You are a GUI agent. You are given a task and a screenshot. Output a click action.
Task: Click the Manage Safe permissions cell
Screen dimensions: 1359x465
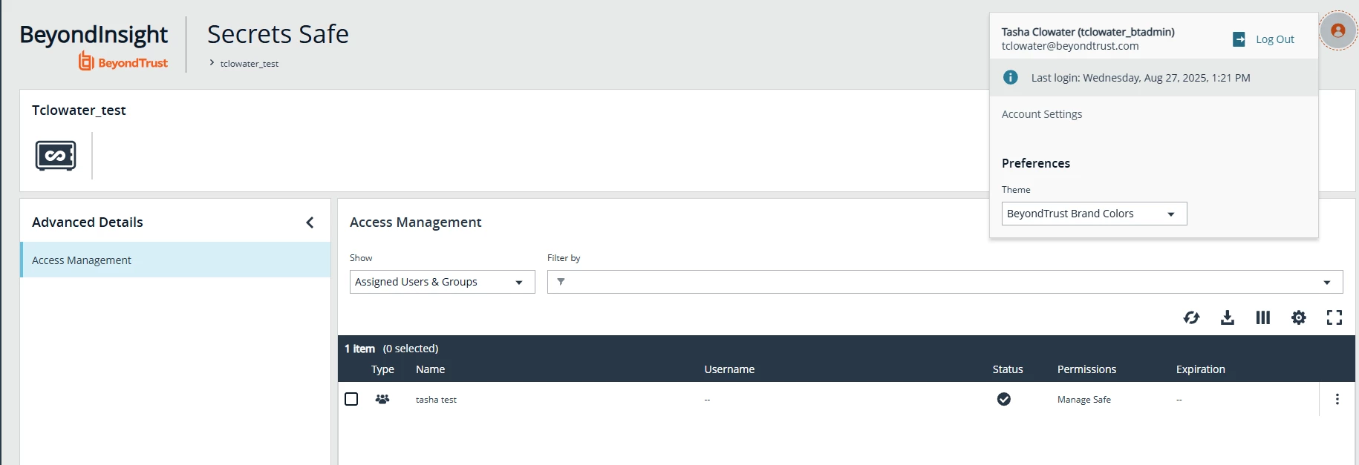(1084, 400)
